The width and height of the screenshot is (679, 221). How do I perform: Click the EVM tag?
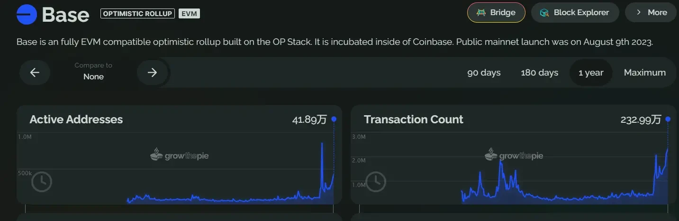(189, 14)
